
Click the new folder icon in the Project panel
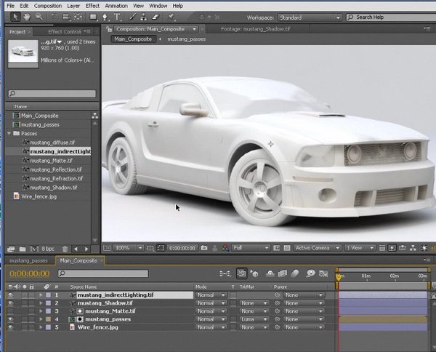(23, 249)
